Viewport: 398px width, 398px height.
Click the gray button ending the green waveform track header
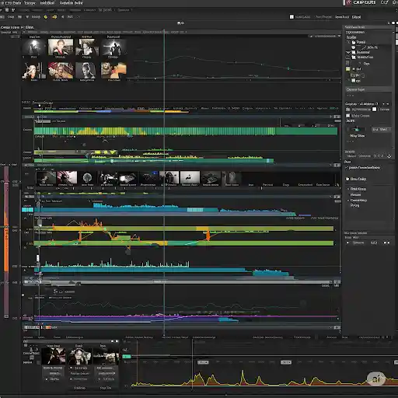[x=337, y=117]
